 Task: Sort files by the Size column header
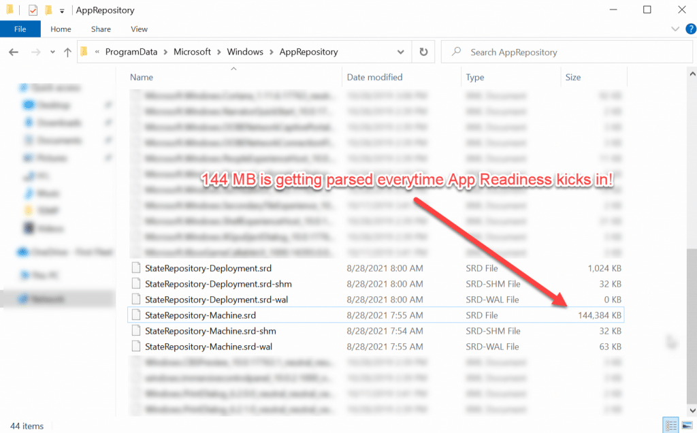[x=573, y=77]
